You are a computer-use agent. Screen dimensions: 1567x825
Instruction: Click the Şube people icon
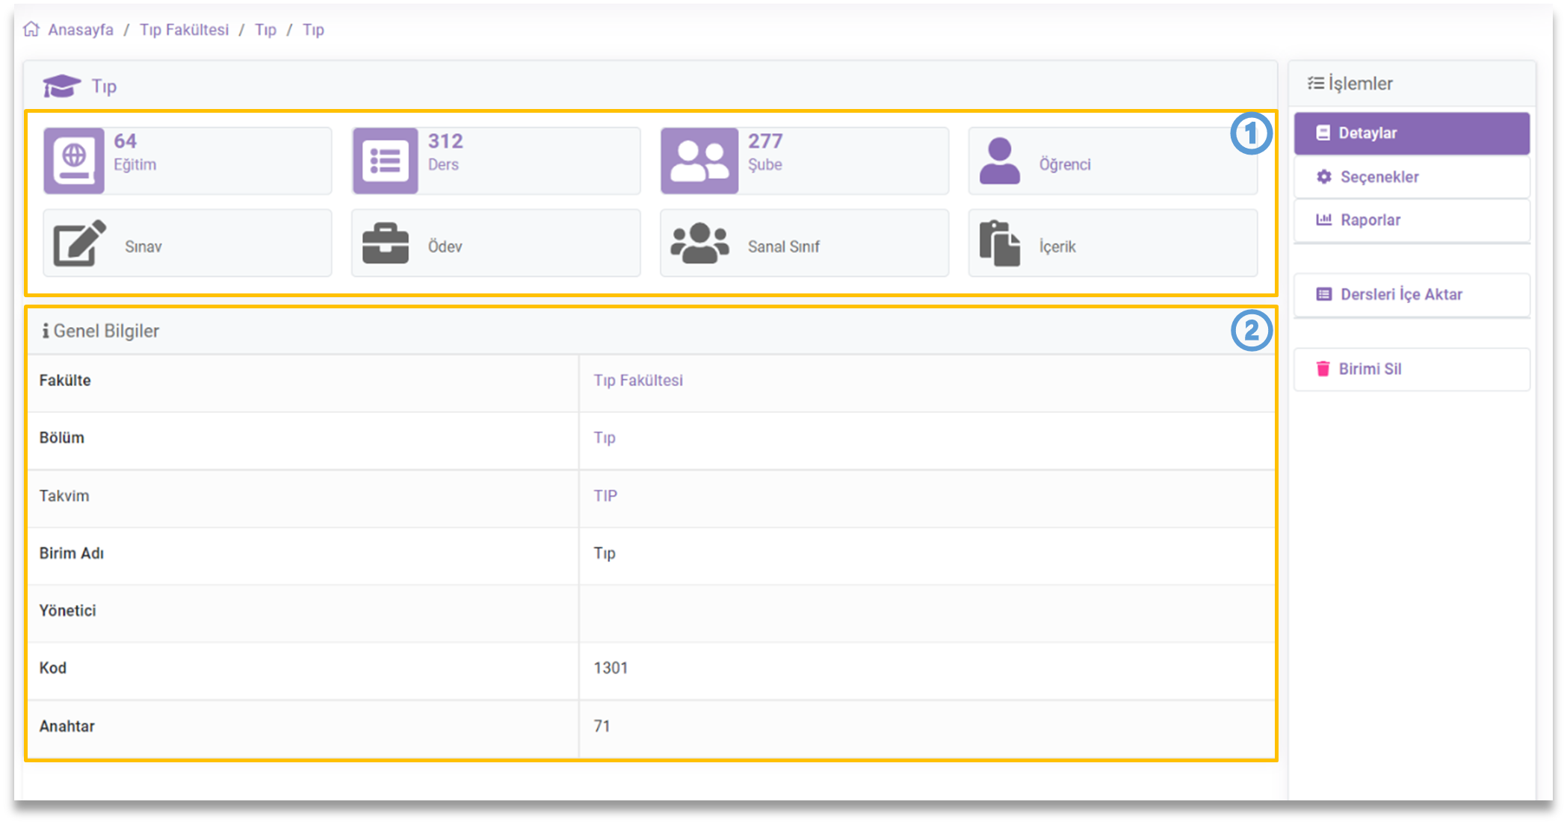699,161
